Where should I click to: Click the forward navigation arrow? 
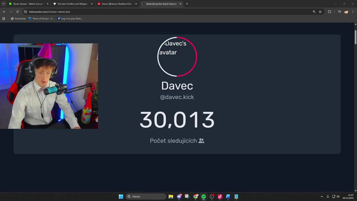11,12
